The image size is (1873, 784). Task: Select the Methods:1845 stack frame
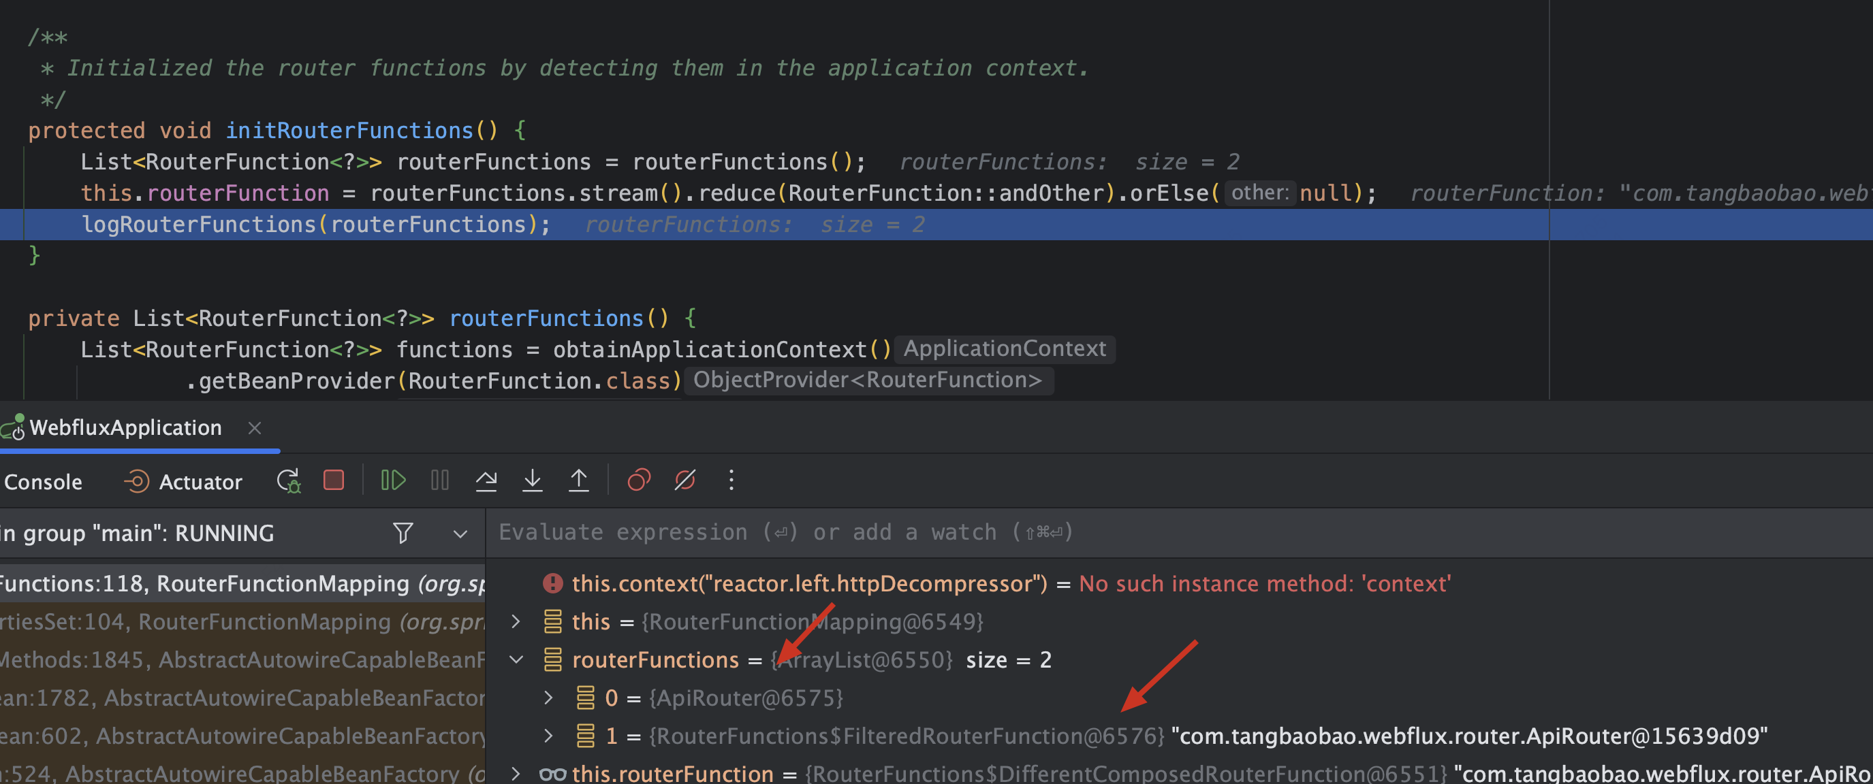(242, 659)
